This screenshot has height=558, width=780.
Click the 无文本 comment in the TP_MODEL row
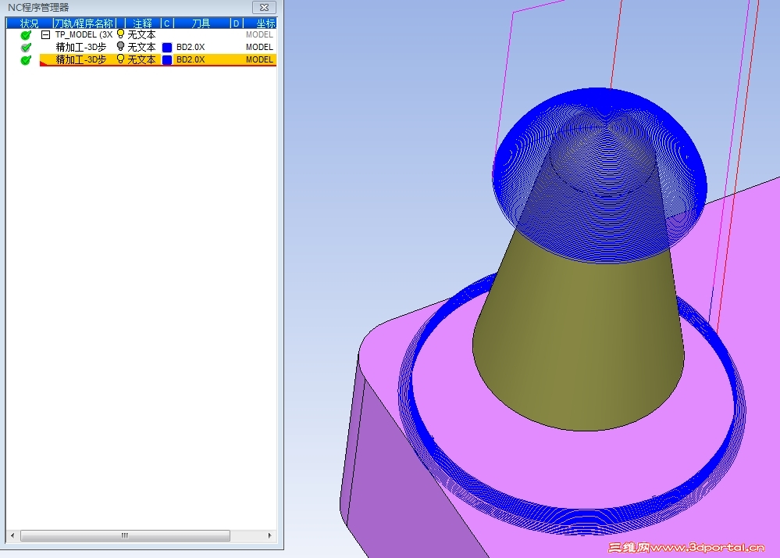141,35
